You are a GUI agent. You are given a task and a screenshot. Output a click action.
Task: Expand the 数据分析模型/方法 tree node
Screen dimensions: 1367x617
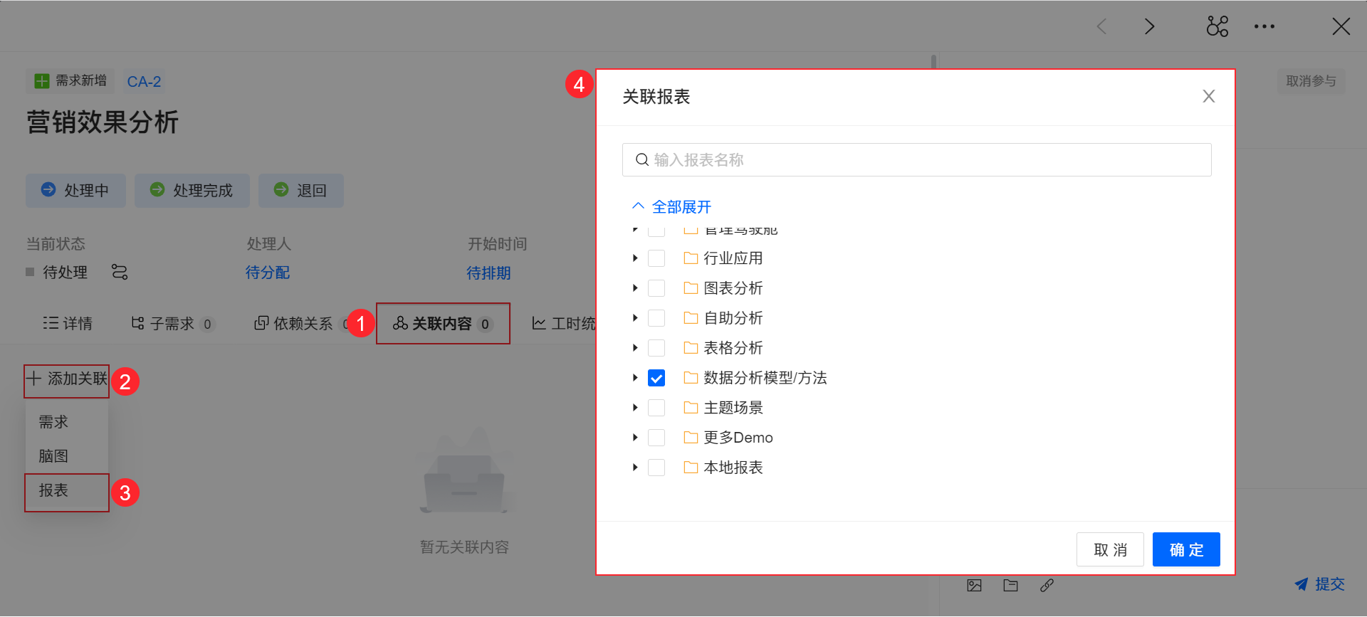pos(635,378)
